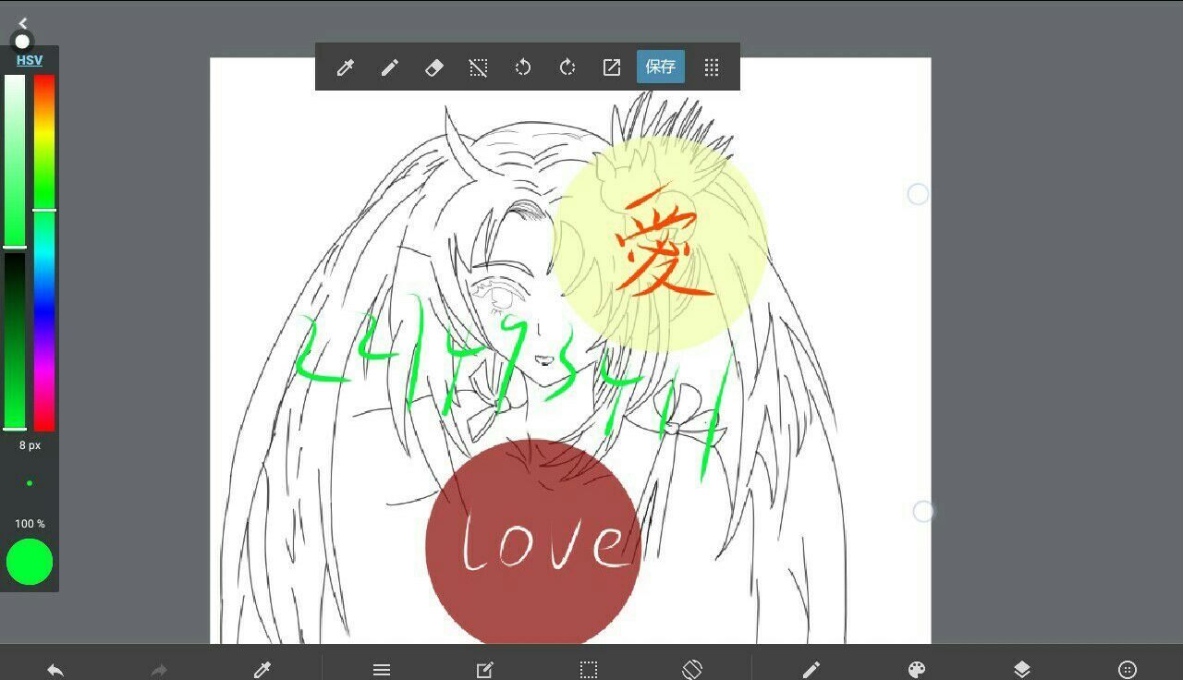Tap the edit canvas icon in the bottom bar
Viewport: 1183px width, 680px height.
coord(485,670)
